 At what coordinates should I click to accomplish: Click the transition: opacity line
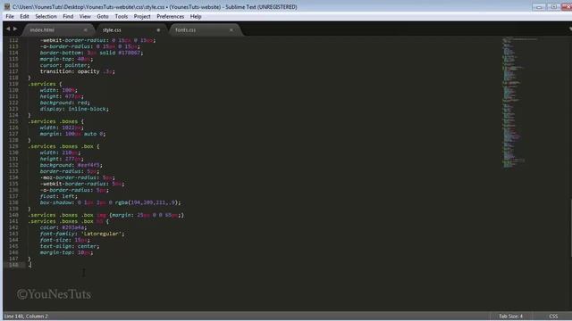click(x=78, y=71)
